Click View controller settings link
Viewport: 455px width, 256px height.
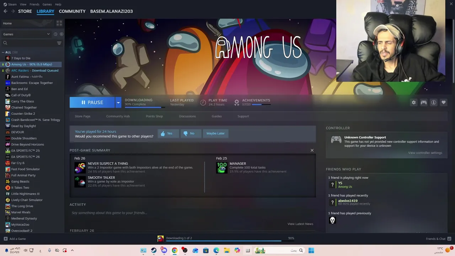[425, 153]
